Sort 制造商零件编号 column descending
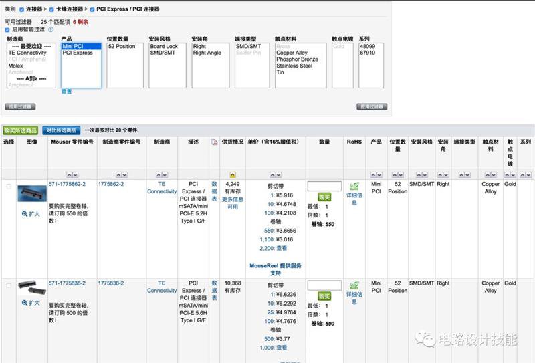The image size is (535, 363). (x=124, y=175)
